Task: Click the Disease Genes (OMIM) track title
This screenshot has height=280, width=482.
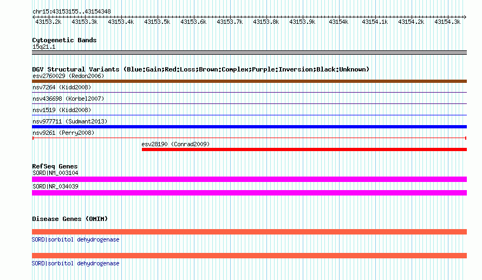Action: tap(70, 219)
